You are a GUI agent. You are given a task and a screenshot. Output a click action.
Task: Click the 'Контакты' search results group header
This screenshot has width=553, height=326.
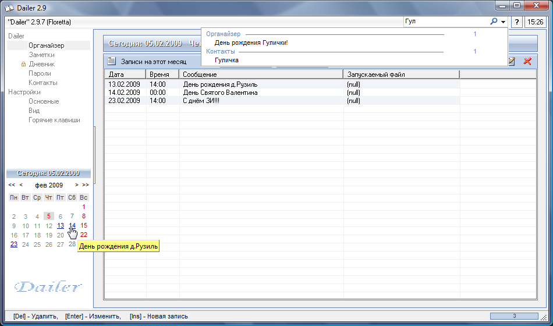point(221,51)
